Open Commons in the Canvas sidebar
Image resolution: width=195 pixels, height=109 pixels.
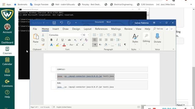click(x=7, y=83)
